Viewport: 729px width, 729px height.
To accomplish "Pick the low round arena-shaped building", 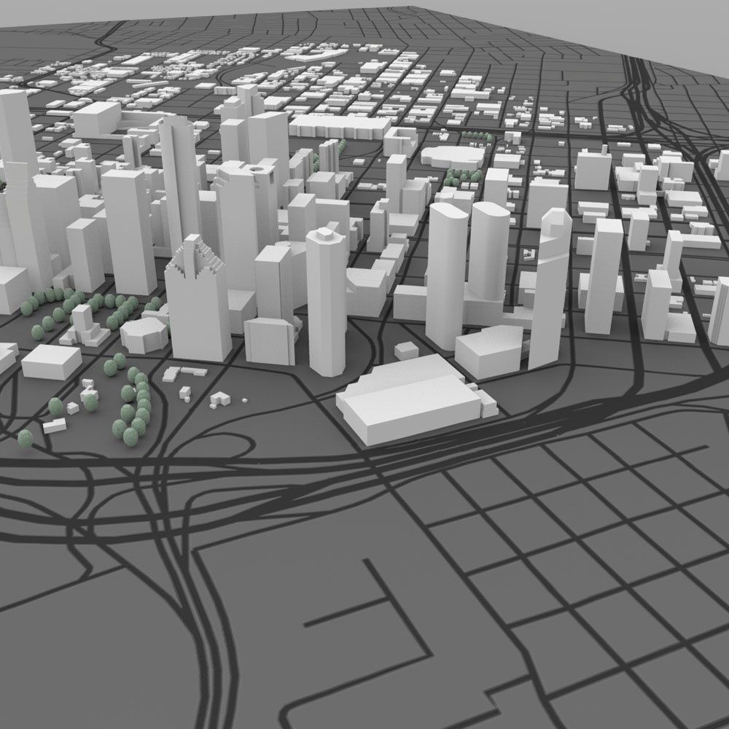I will (453, 157).
